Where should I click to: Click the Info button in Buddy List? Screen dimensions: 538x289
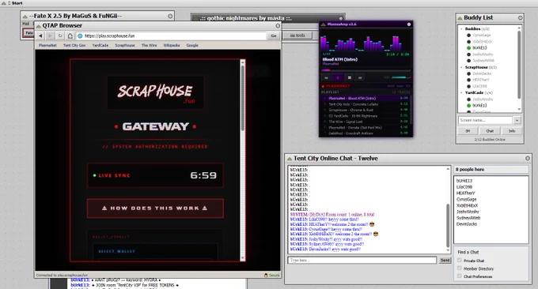coord(512,131)
